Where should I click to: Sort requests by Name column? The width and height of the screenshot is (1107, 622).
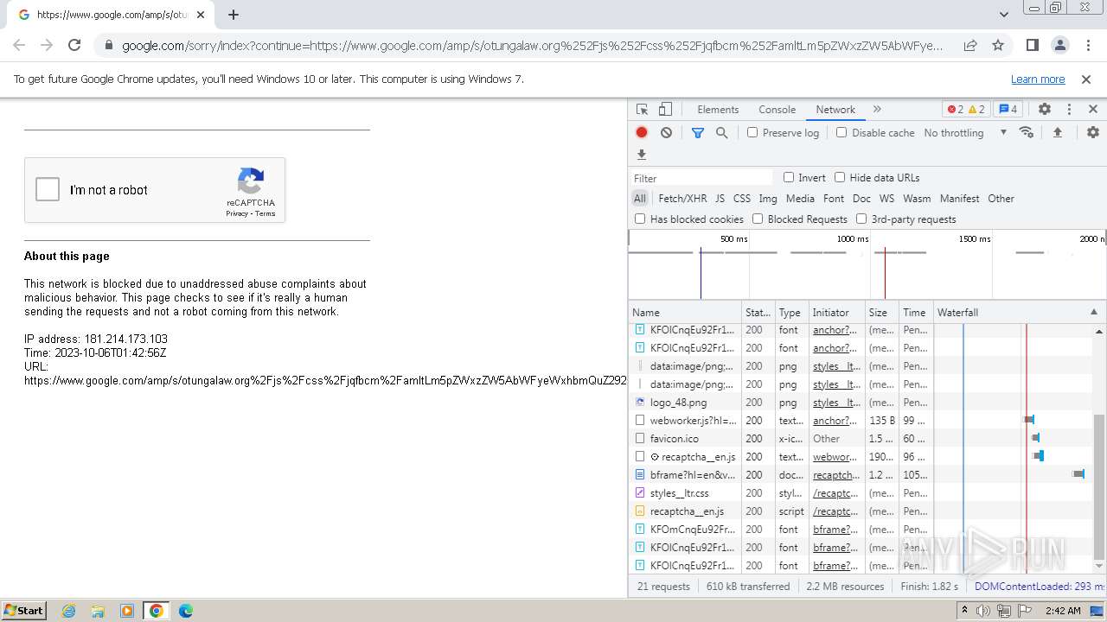tap(685, 312)
